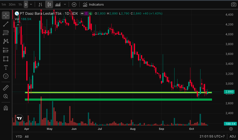
Task: Click the C 2,840 close value
Action: coord(136,13)
